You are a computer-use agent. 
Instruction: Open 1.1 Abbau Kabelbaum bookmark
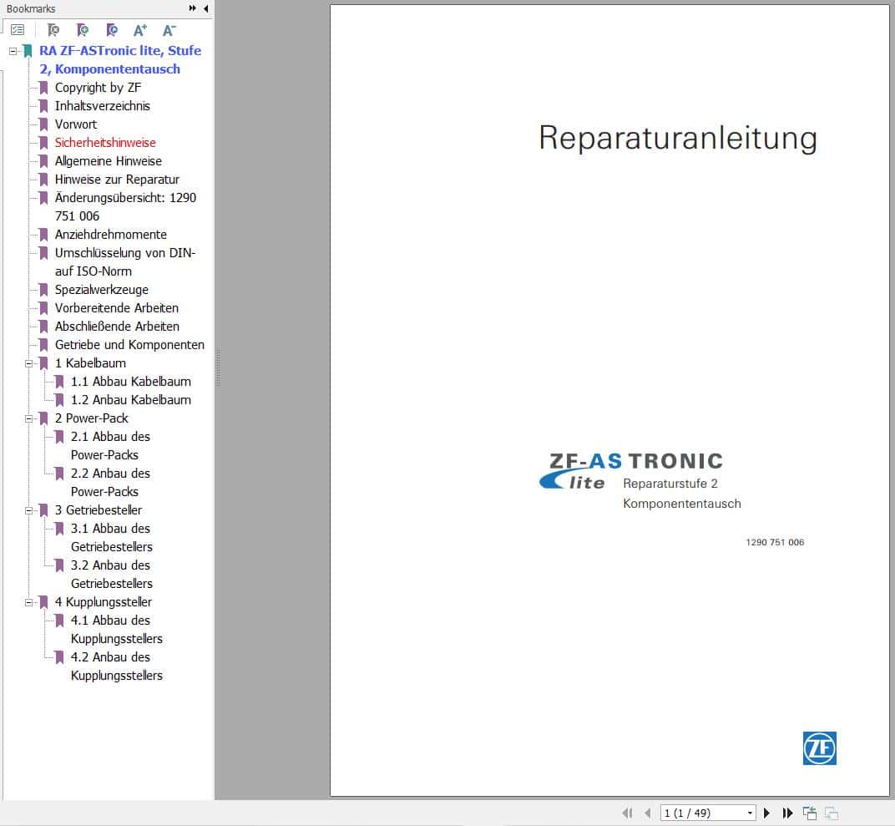(x=131, y=382)
